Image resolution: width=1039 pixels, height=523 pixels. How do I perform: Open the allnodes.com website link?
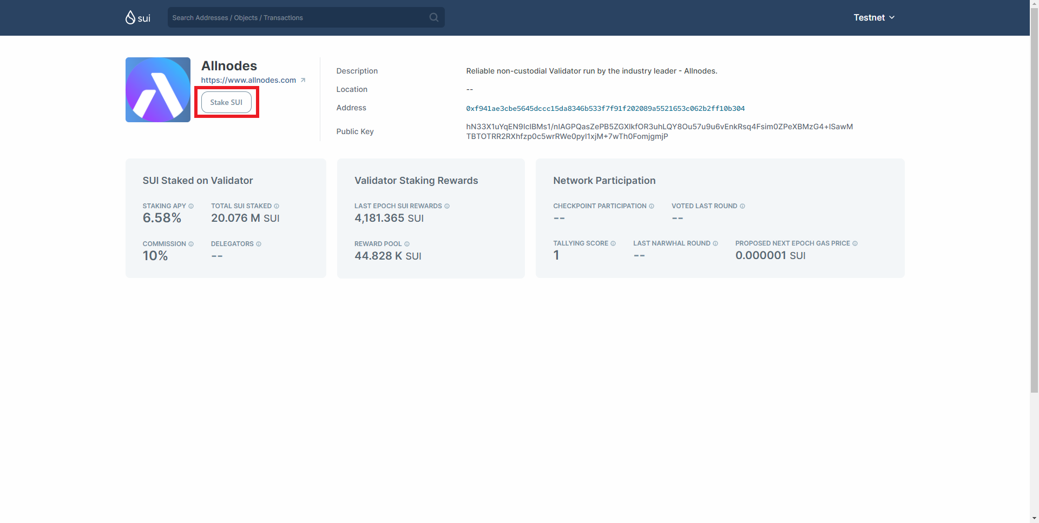coord(248,80)
